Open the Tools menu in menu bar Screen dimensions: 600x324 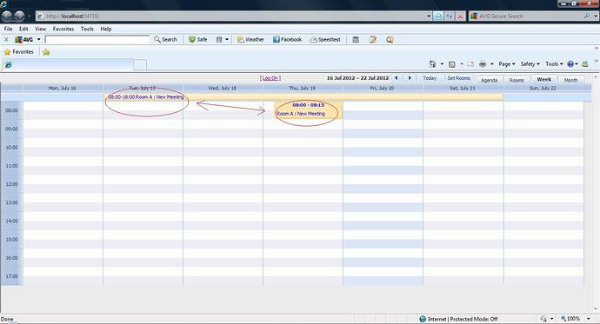(x=87, y=29)
